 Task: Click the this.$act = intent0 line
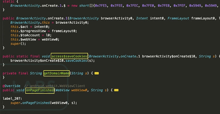pos(30,27)
